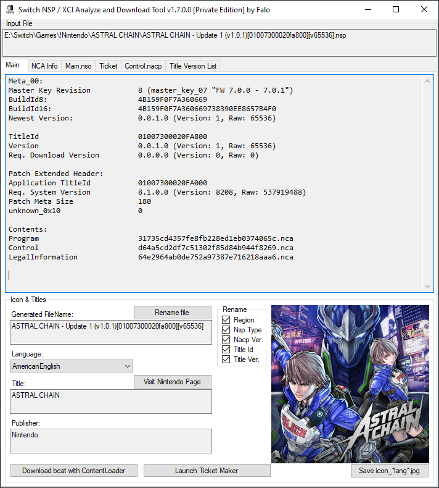The height and width of the screenshot is (488, 439).
Task: Click the Patch Extended Header: line
Action: pyautogui.click(x=55, y=174)
